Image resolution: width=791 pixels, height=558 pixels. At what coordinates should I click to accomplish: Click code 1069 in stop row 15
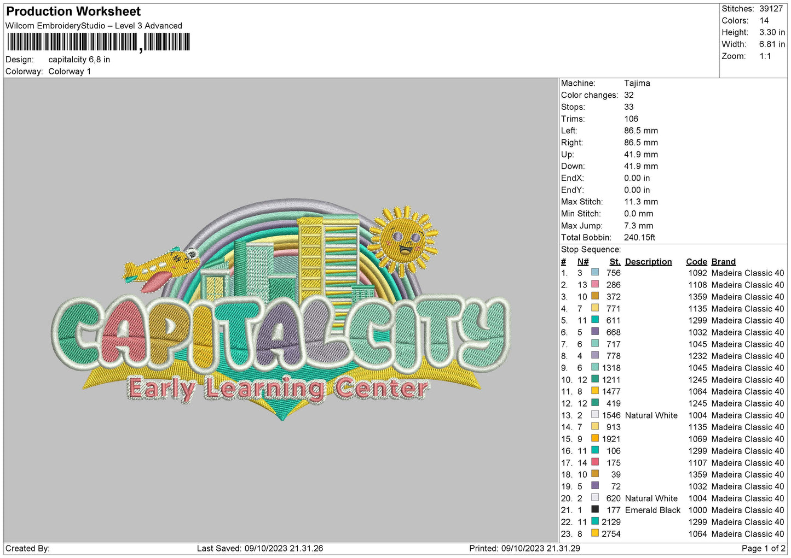click(x=698, y=439)
